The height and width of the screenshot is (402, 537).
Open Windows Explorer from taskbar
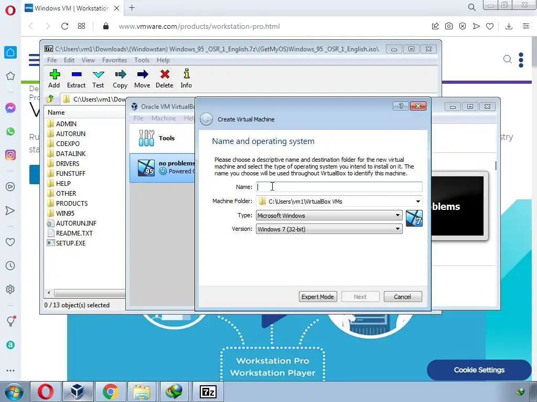[x=142, y=392]
